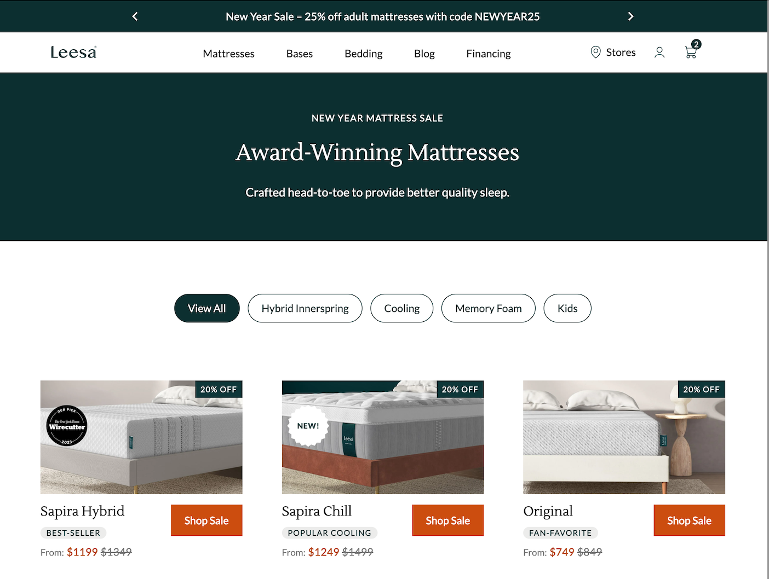Click Shop Sale for Sapira Hybrid
Viewport: 769px width, 579px height.
click(x=206, y=520)
